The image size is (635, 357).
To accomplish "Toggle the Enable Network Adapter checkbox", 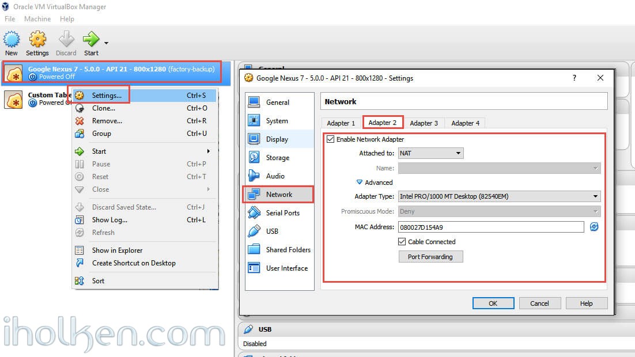I will point(330,139).
